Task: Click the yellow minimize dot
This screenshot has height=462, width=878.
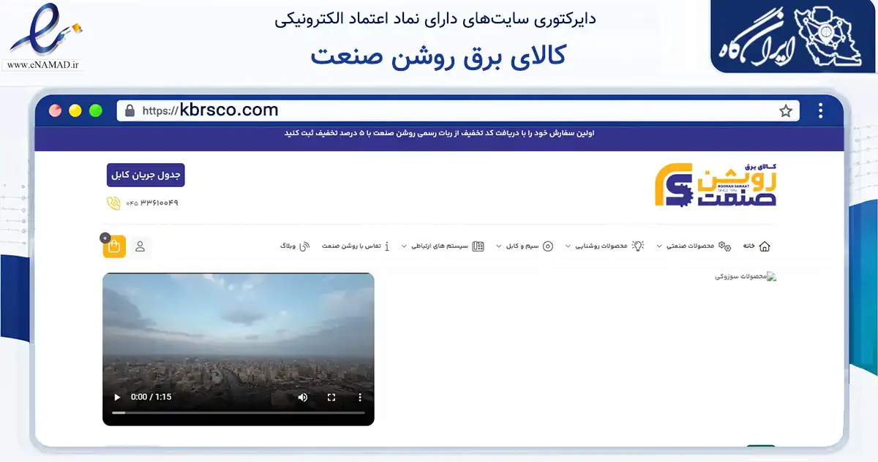Action: [75, 111]
